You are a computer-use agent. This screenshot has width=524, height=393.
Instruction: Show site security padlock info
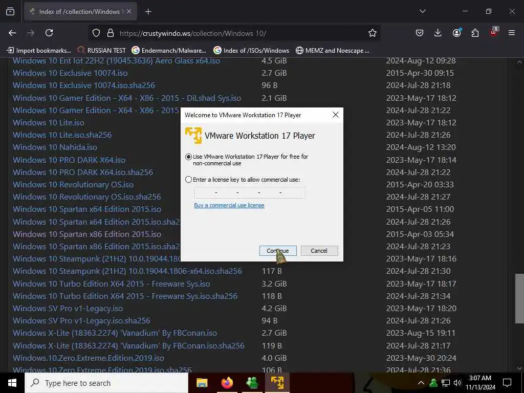[111, 33]
